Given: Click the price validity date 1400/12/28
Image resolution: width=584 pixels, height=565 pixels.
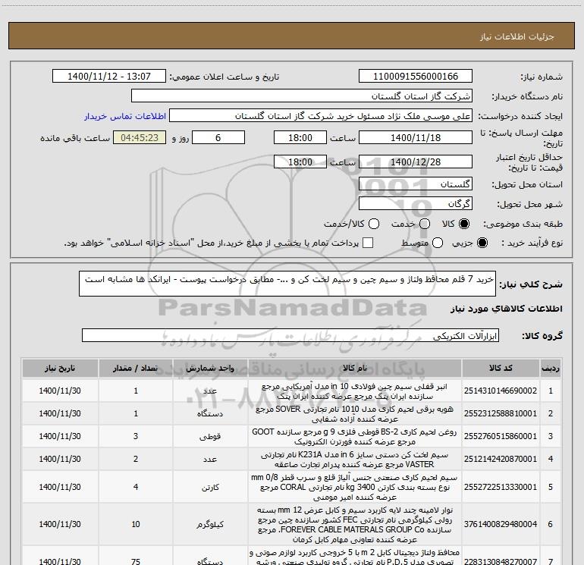Looking at the screenshot, I should click(x=416, y=162).
